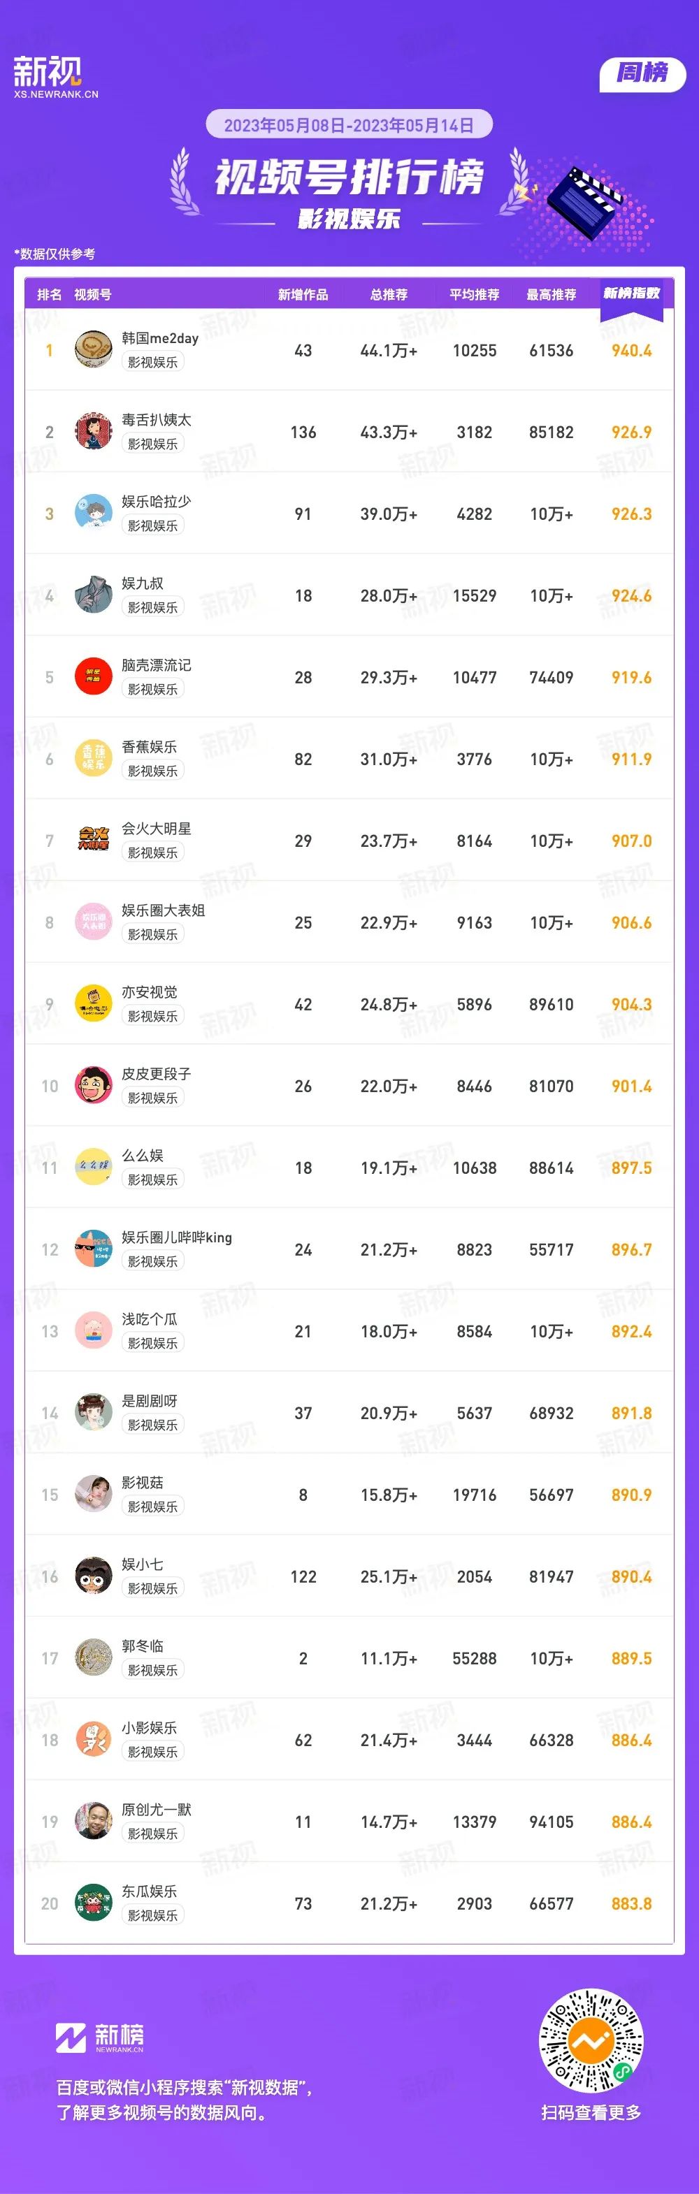Open the 娱乐圈儿哔哔king account name
Screen dimensions: 699x2194
pos(176,1237)
